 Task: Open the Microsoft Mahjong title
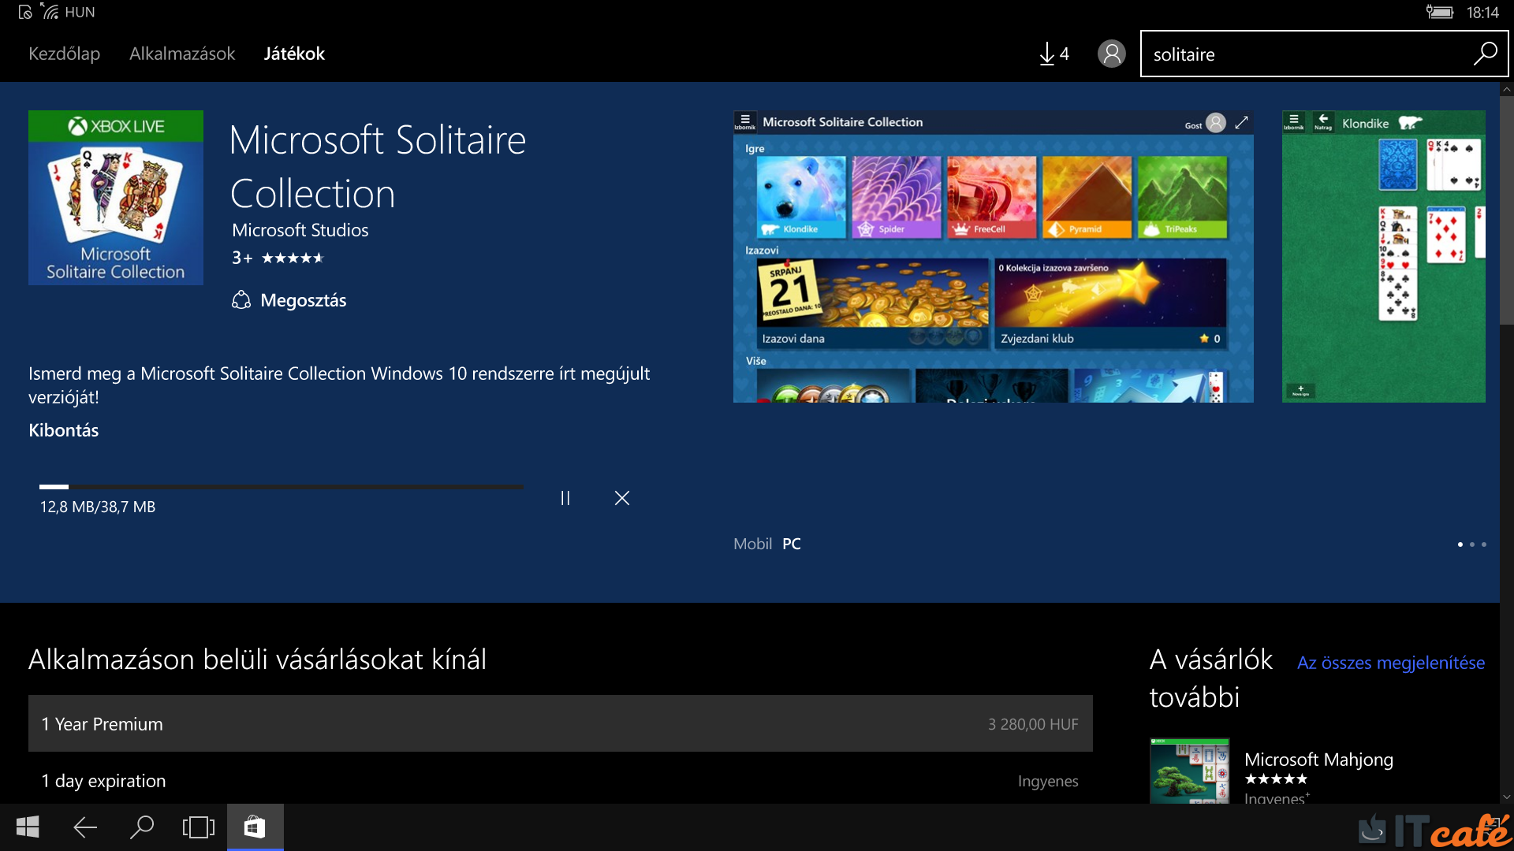coord(1318,760)
